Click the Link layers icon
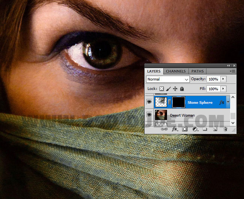Viewport: 244px width, 199px height. [x=164, y=129]
